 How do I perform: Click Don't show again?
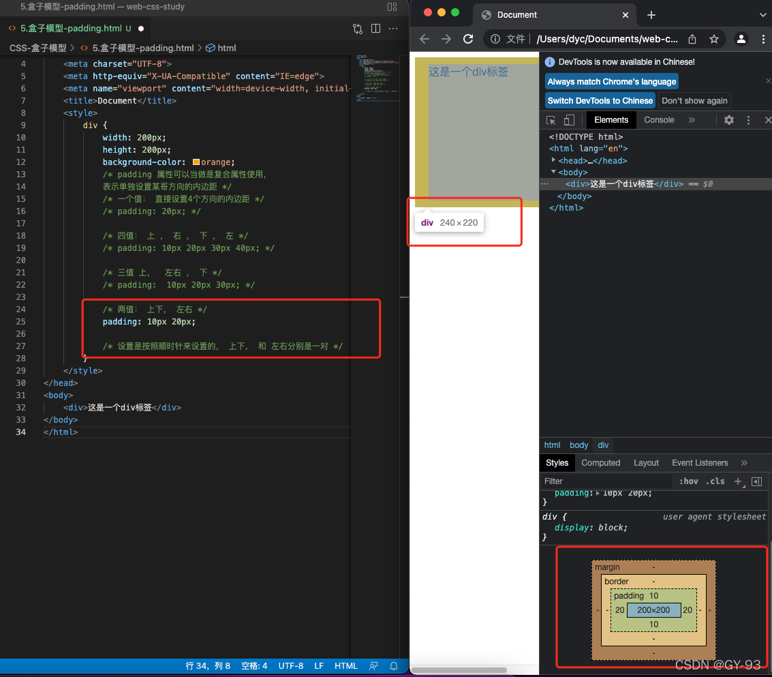[x=694, y=100]
